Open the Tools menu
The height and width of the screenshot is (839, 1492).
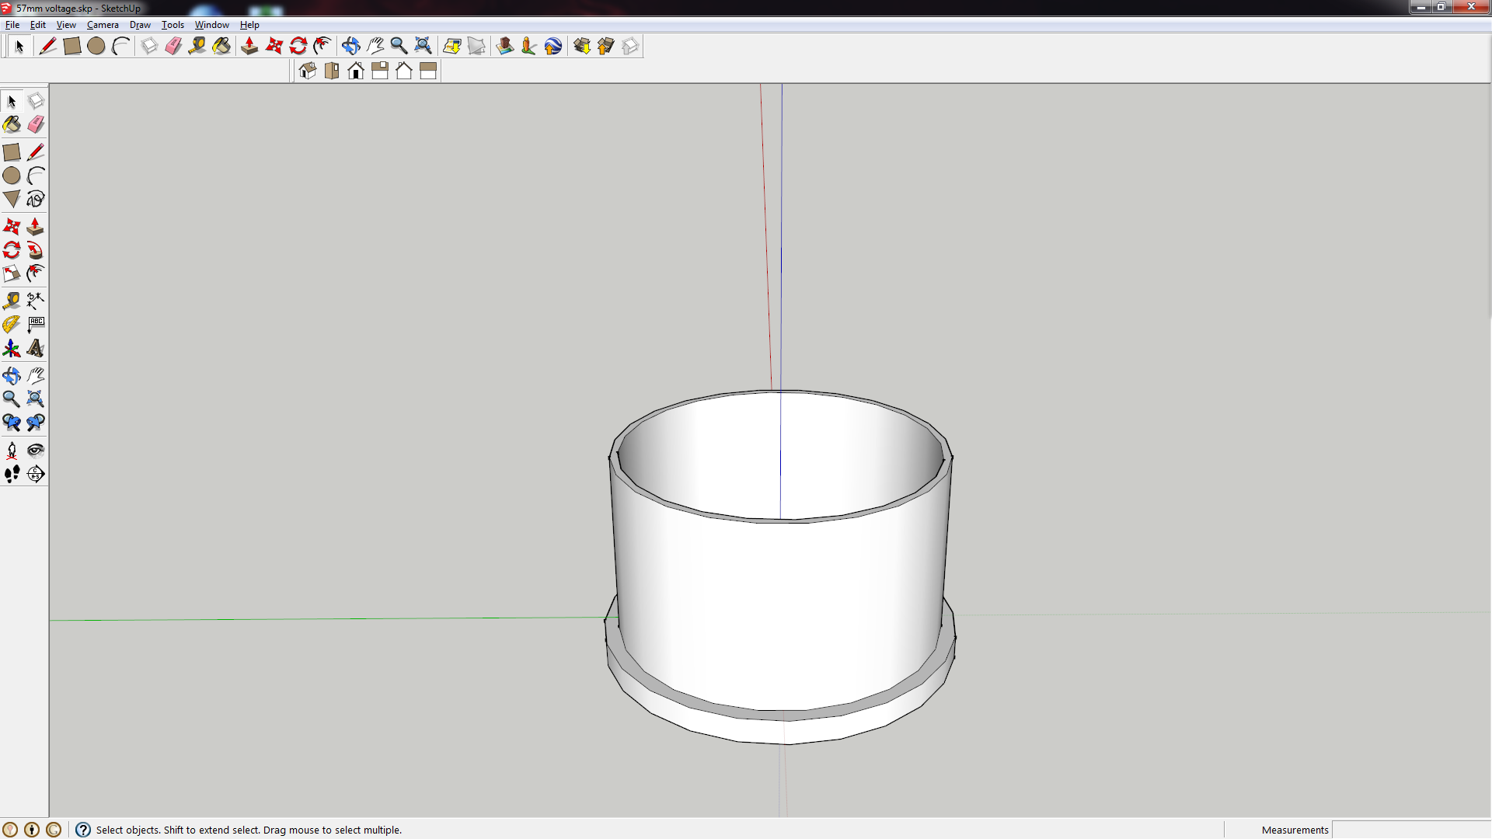173,25
